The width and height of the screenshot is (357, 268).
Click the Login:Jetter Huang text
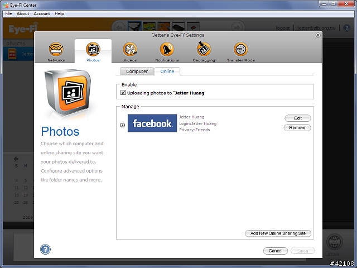[x=197, y=123]
